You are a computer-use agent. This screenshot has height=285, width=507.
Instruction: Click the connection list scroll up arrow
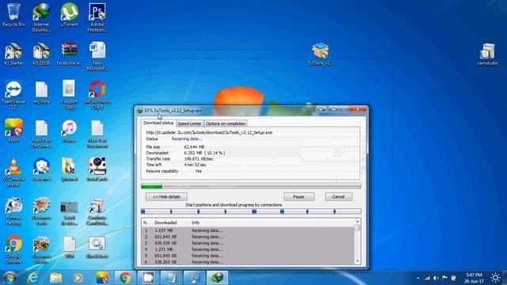tap(357, 222)
